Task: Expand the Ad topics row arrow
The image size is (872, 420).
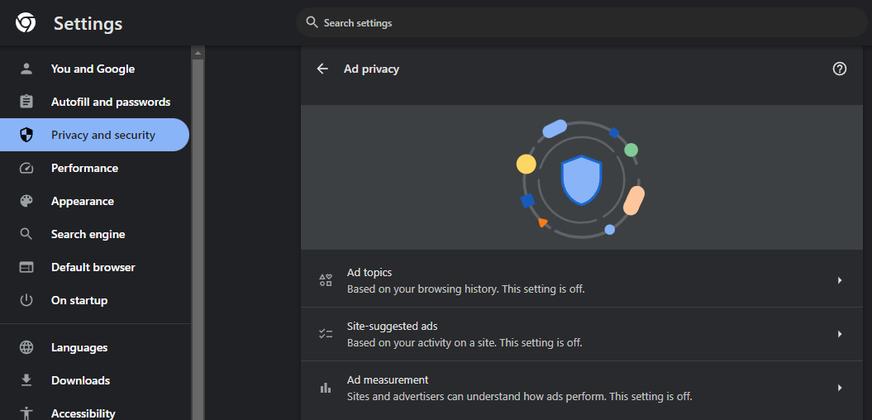Action: click(839, 280)
